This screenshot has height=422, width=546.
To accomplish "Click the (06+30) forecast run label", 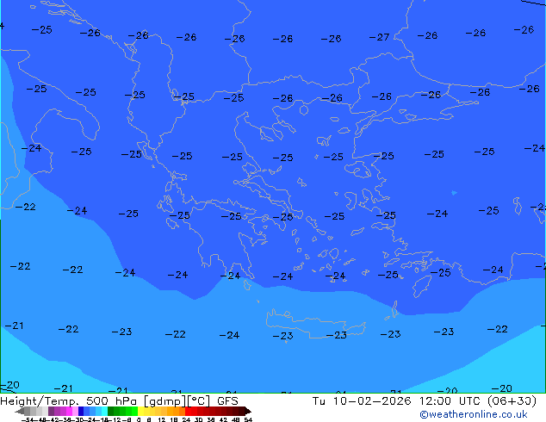I will coord(512,400).
